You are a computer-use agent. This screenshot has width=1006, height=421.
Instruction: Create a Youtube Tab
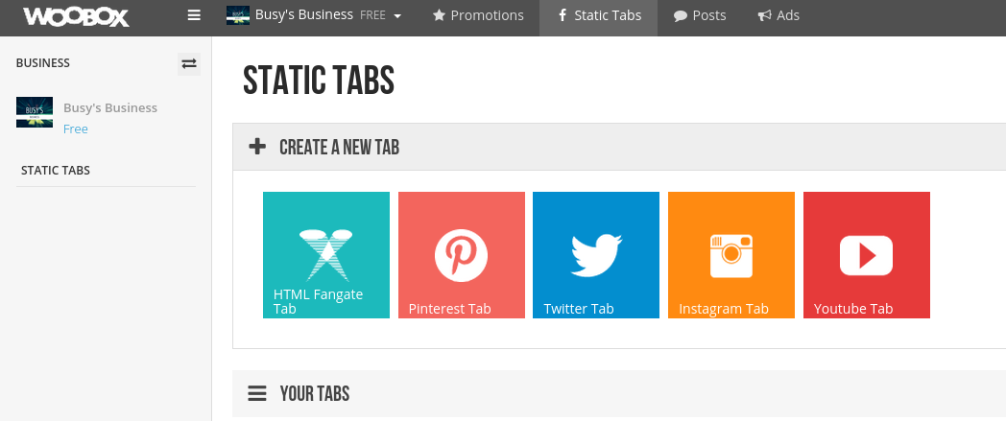tap(866, 255)
